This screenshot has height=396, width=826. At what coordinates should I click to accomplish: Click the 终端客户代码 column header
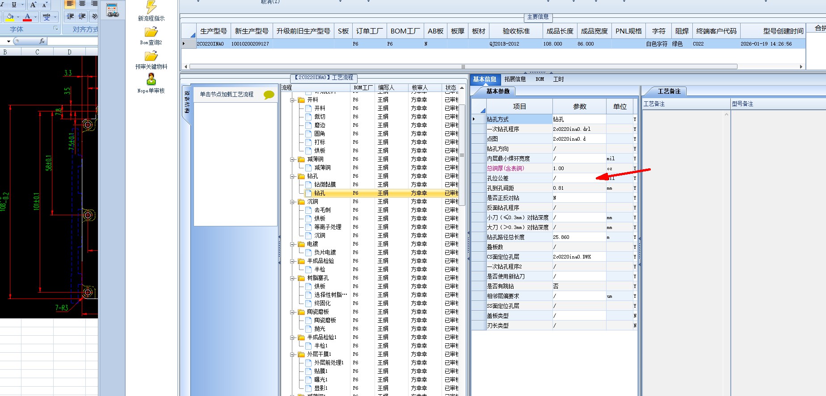[716, 31]
